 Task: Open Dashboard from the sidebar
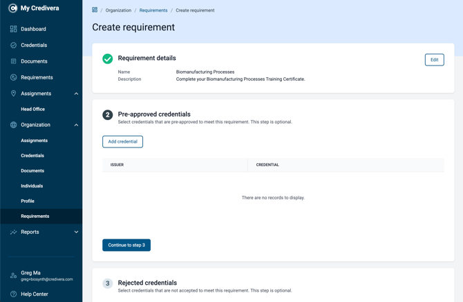[x=33, y=29]
